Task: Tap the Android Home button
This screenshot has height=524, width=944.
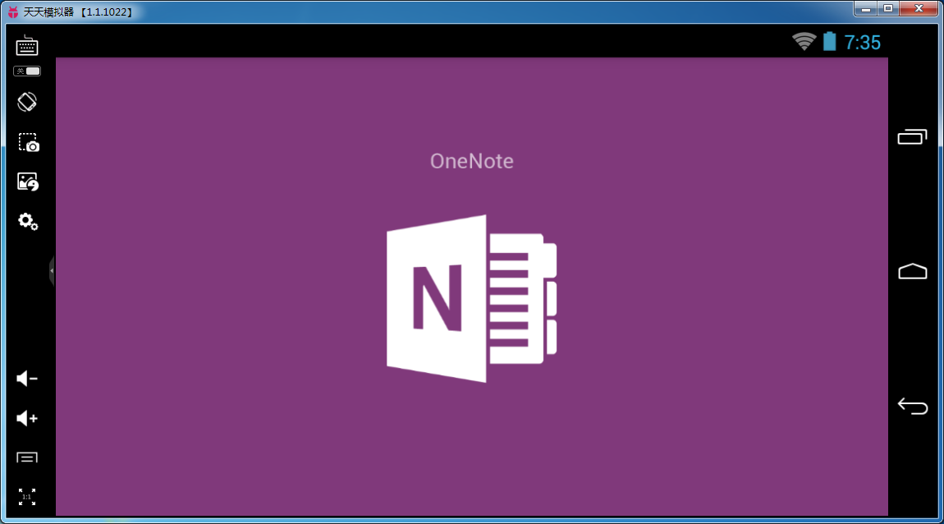Action: point(912,270)
